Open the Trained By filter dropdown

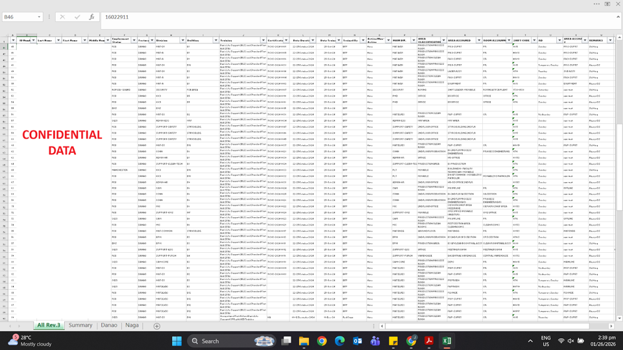coord(363,40)
